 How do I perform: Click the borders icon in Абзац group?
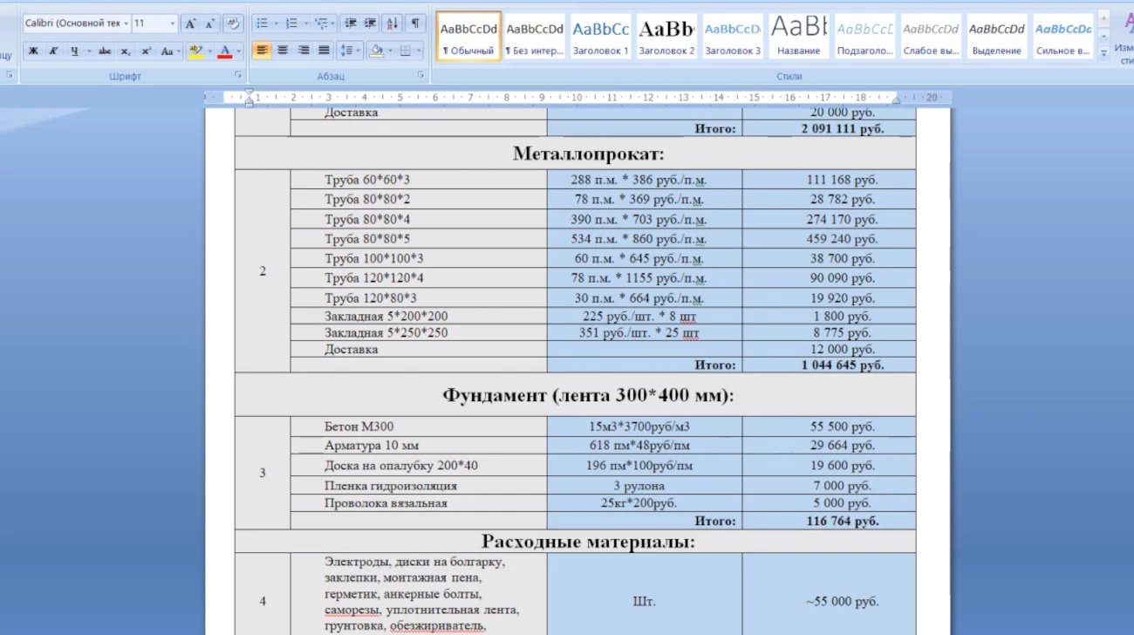406,51
